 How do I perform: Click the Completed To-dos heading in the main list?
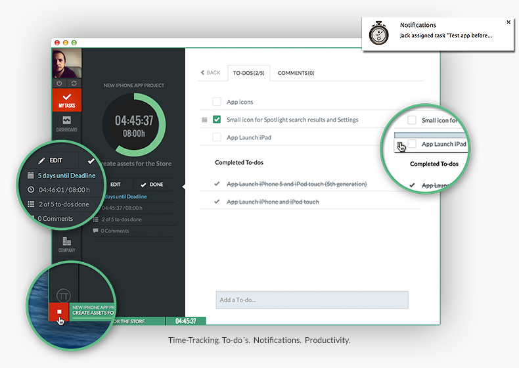pos(239,162)
